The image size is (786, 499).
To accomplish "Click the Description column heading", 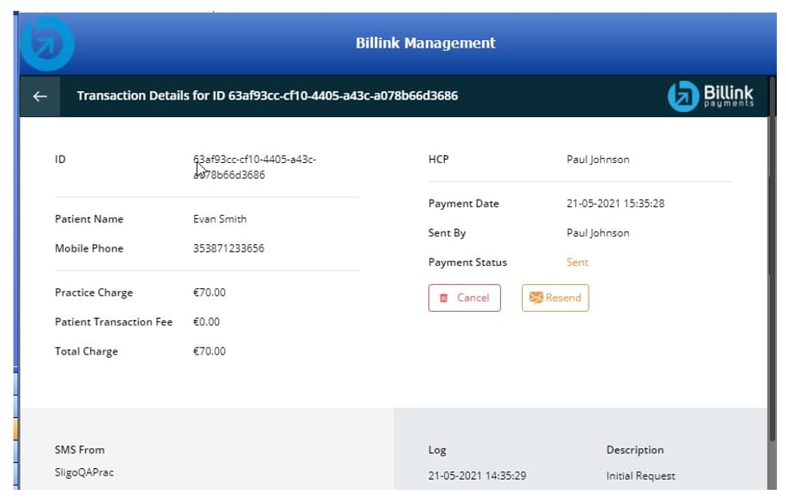I will [635, 450].
